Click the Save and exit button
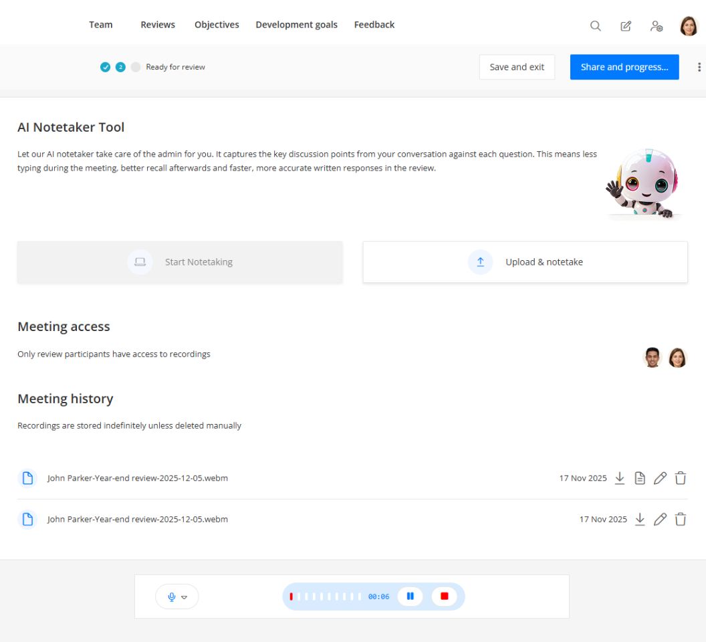This screenshot has height=642, width=706. click(x=517, y=67)
